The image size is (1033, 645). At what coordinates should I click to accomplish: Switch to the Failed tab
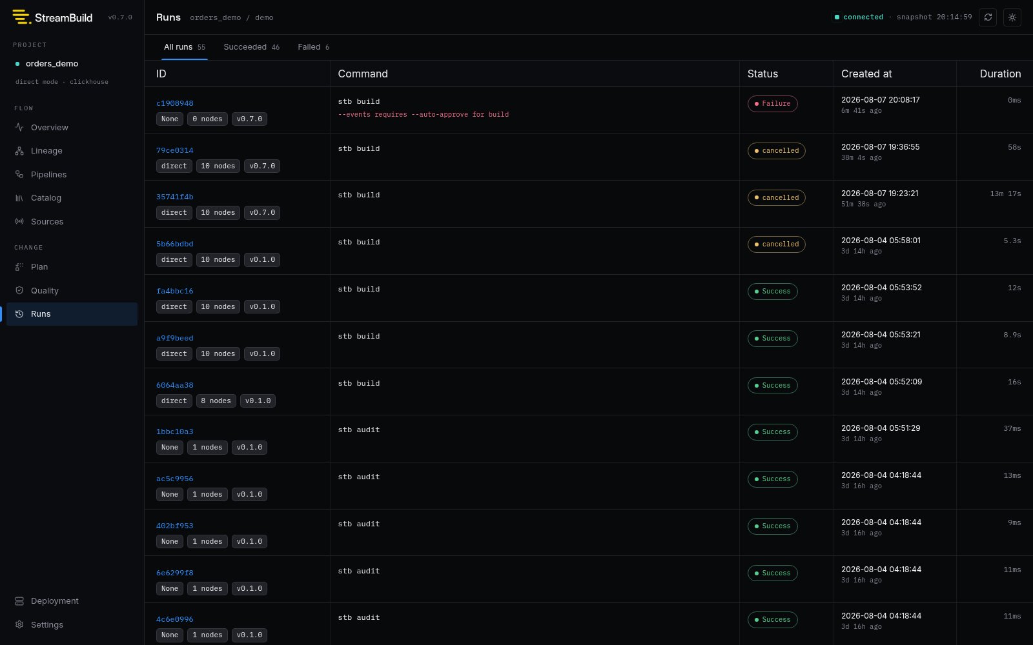(x=314, y=47)
